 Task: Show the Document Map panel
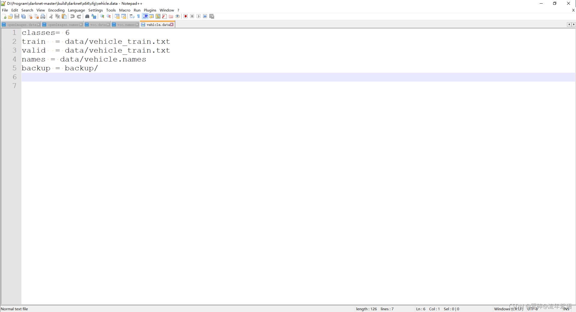click(158, 16)
